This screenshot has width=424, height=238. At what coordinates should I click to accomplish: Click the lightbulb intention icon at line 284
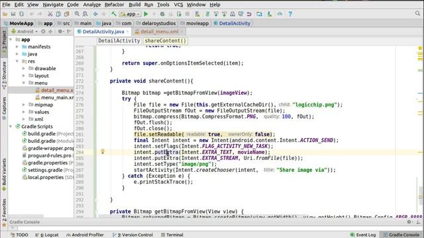pos(103,151)
